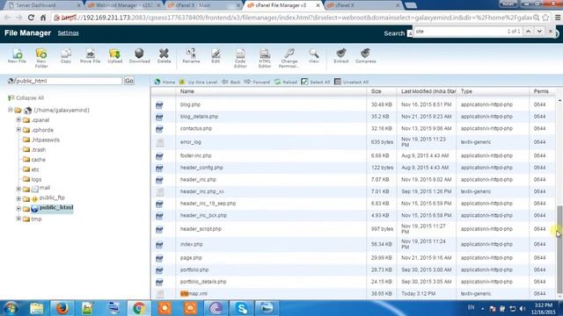Click the Back navigation button

[x=230, y=82]
